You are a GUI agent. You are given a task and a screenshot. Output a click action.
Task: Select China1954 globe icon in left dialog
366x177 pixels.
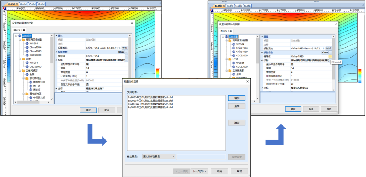27,47
